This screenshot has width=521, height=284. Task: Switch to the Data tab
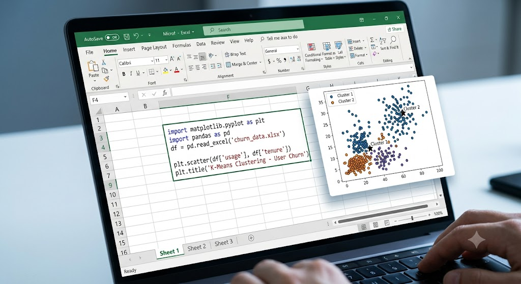click(x=200, y=44)
